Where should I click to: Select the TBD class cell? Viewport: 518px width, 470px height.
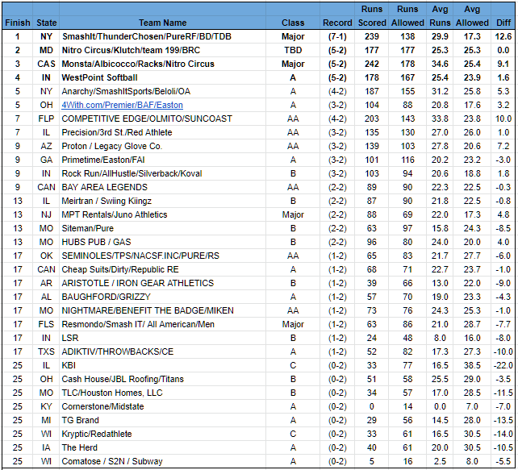(293, 50)
